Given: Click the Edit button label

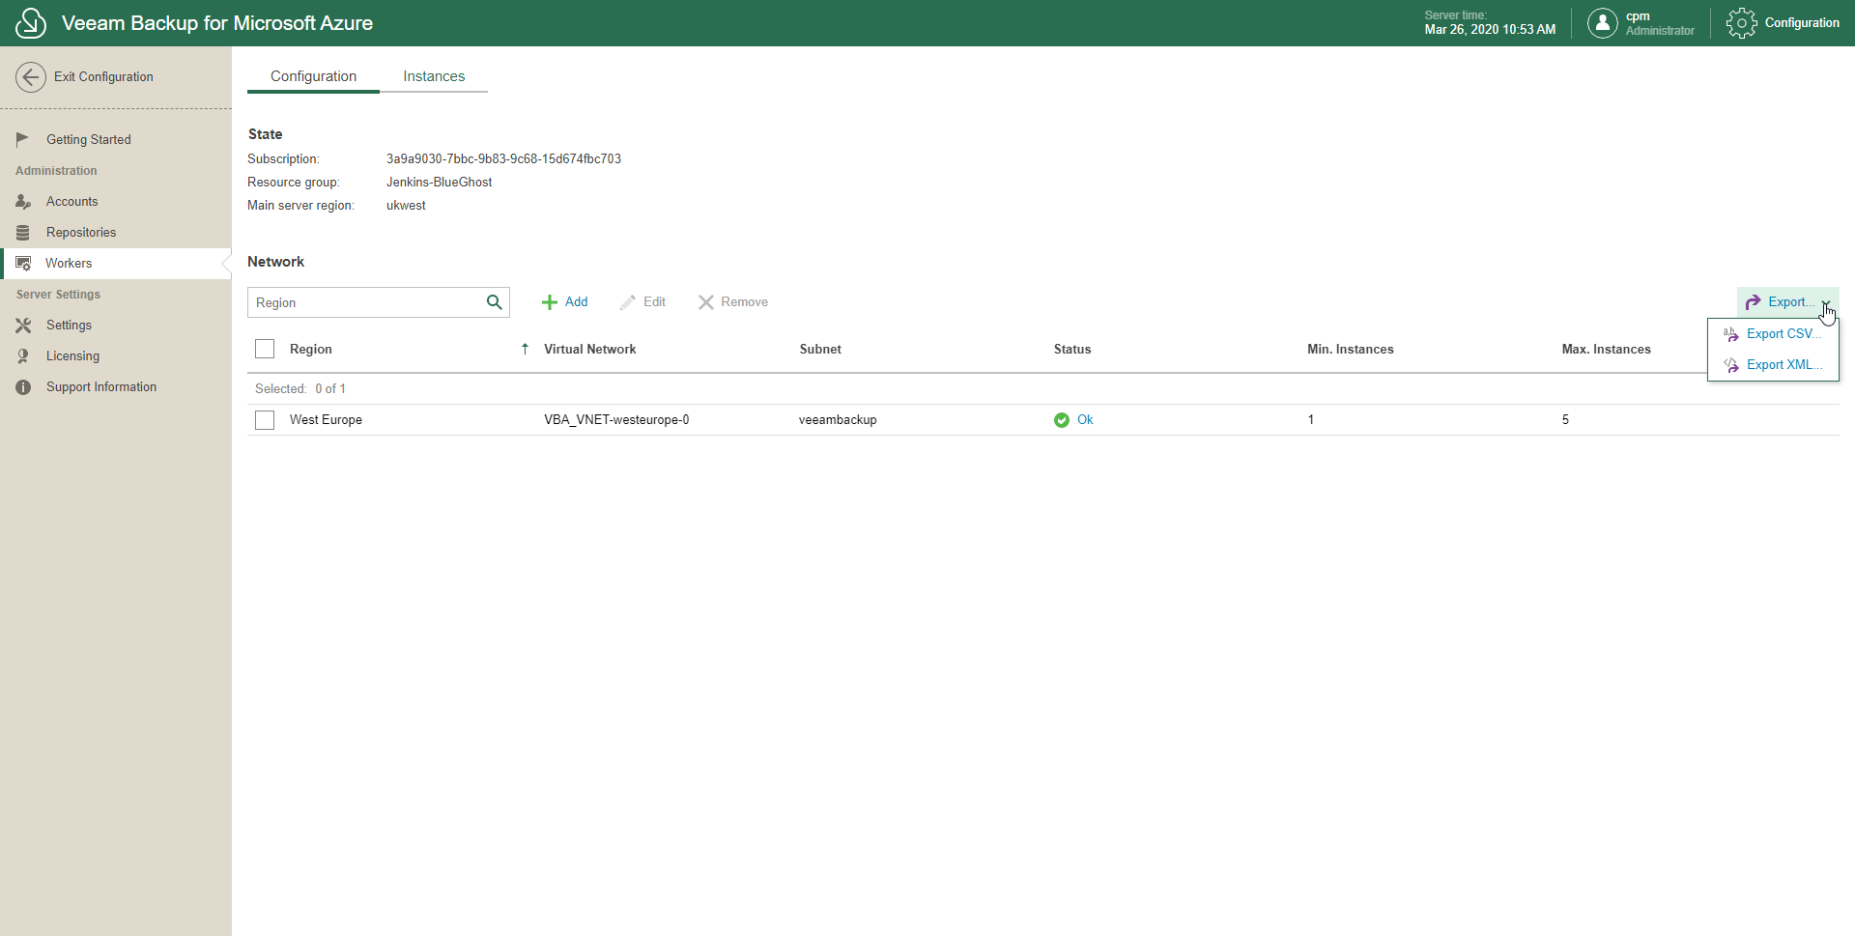Looking at the screenshot, I should pyautogui.click(x=654, y=302).
